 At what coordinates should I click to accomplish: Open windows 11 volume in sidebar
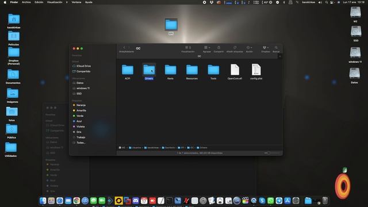pos(81,88)
